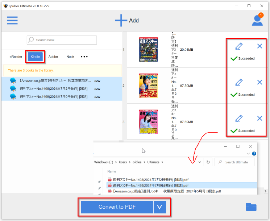Select the No.1499 pdf file in Explorer
Screen dimensions: 270x221
pyautogui.click(x=182, y=185)
